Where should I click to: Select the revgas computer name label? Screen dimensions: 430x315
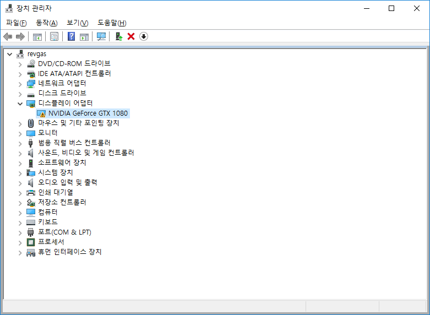(37, 54)
